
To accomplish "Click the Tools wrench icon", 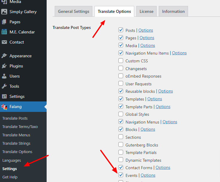I will click(x=4, y=86).
